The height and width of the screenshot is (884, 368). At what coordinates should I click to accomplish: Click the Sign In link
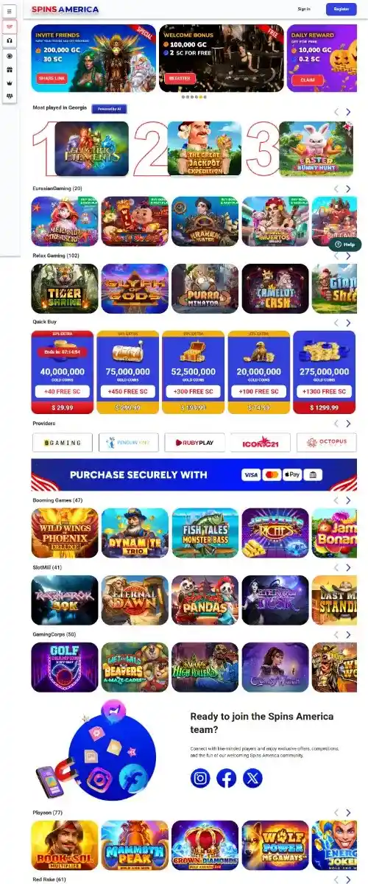click(304, 9)
